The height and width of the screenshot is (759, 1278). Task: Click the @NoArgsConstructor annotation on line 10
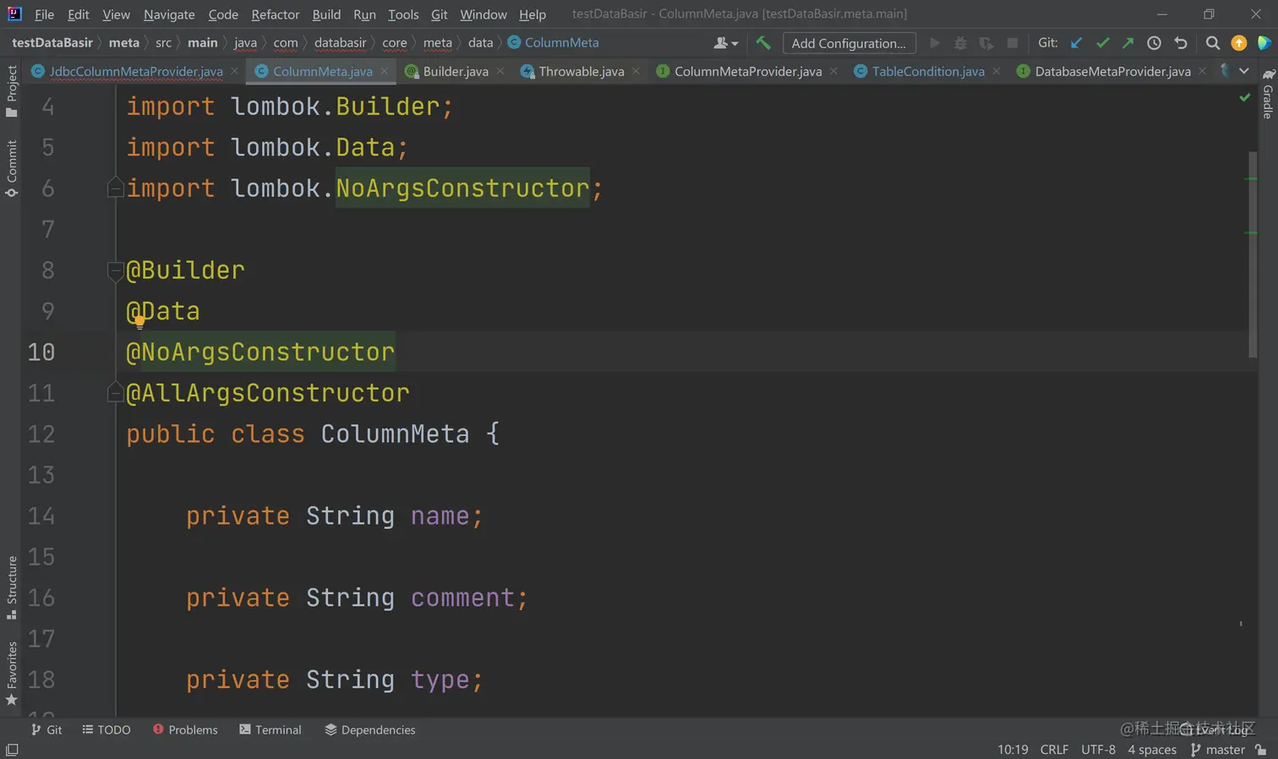[260, 352]
